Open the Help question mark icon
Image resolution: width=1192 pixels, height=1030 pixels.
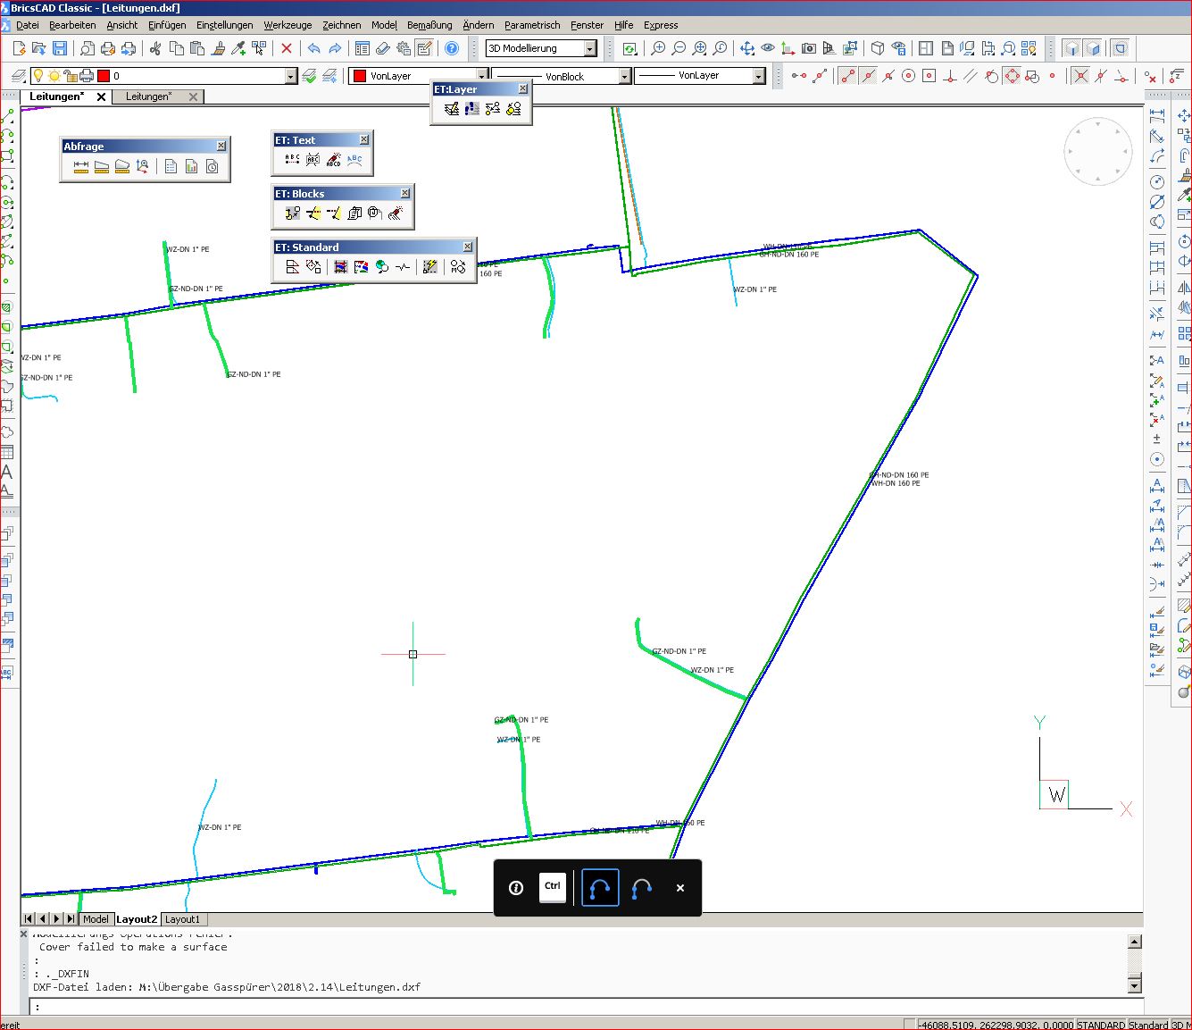tap(452, 48)
